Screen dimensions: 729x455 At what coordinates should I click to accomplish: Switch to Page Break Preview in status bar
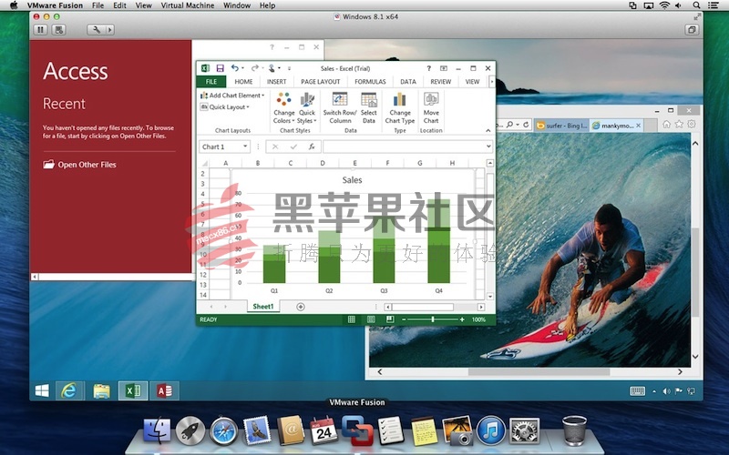coord(390,319)
